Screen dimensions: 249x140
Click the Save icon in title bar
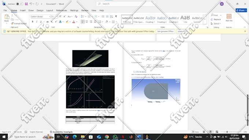[26, 4]
